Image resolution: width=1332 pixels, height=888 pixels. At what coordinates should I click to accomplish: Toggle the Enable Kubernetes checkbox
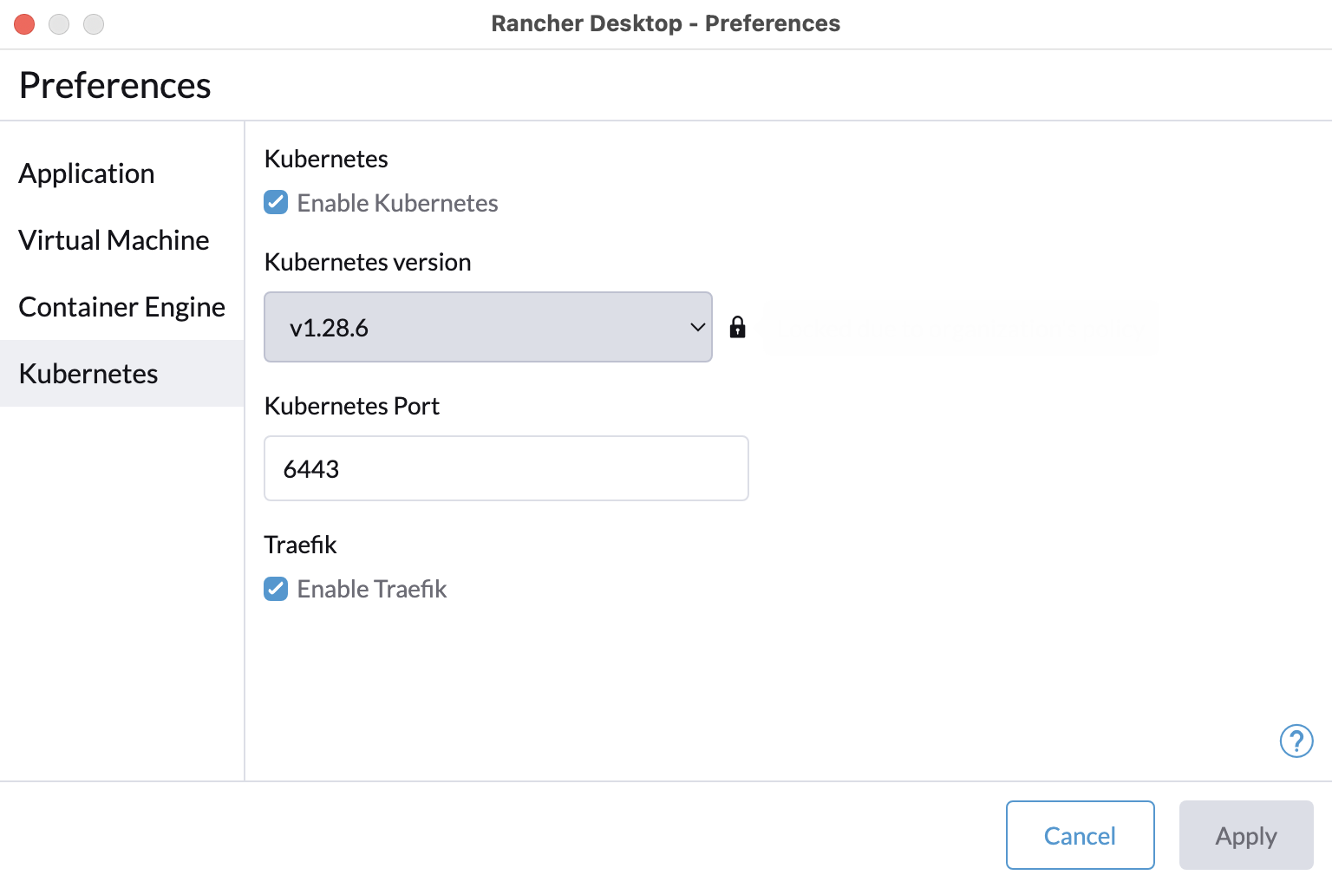(276, 203)
